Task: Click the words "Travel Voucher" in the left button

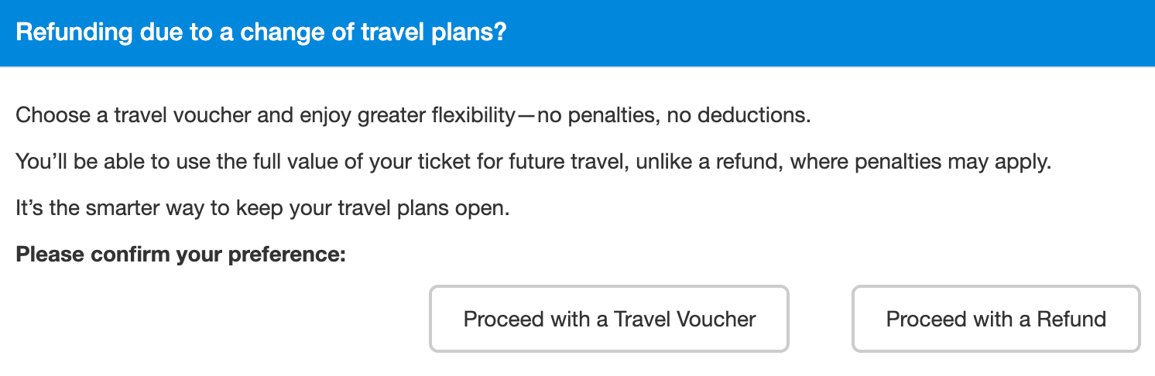Action: click(x=684, y=319)
